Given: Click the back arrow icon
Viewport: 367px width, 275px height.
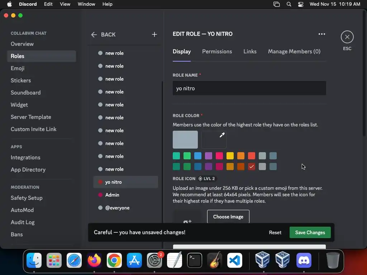Looking at the screenshot, I should 94,35.
